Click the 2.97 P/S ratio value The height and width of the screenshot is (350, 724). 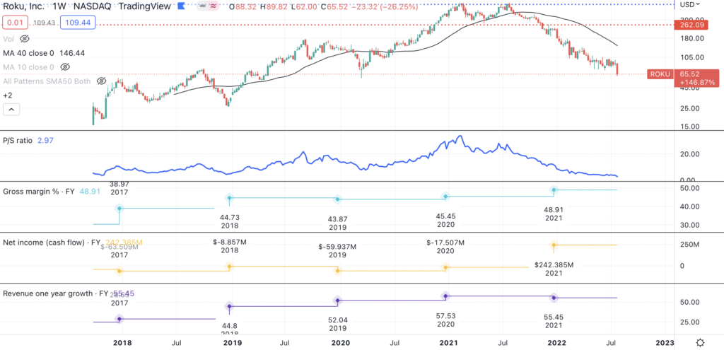point(45,141)
